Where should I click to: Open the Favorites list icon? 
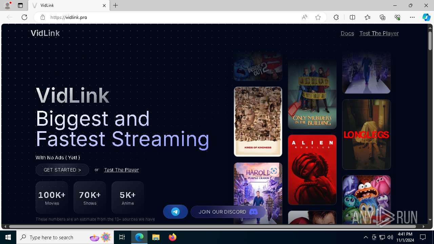click(368, 17)
